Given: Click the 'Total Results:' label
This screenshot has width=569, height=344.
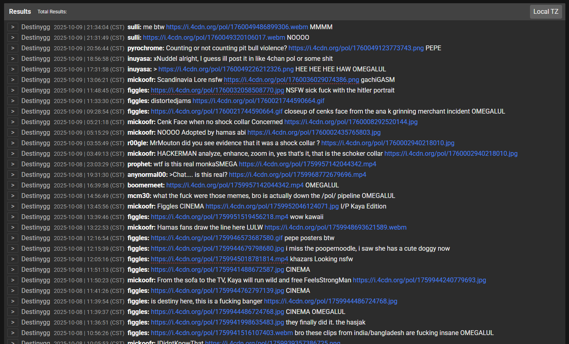Looking at the screenshot, I should [52, 12].
